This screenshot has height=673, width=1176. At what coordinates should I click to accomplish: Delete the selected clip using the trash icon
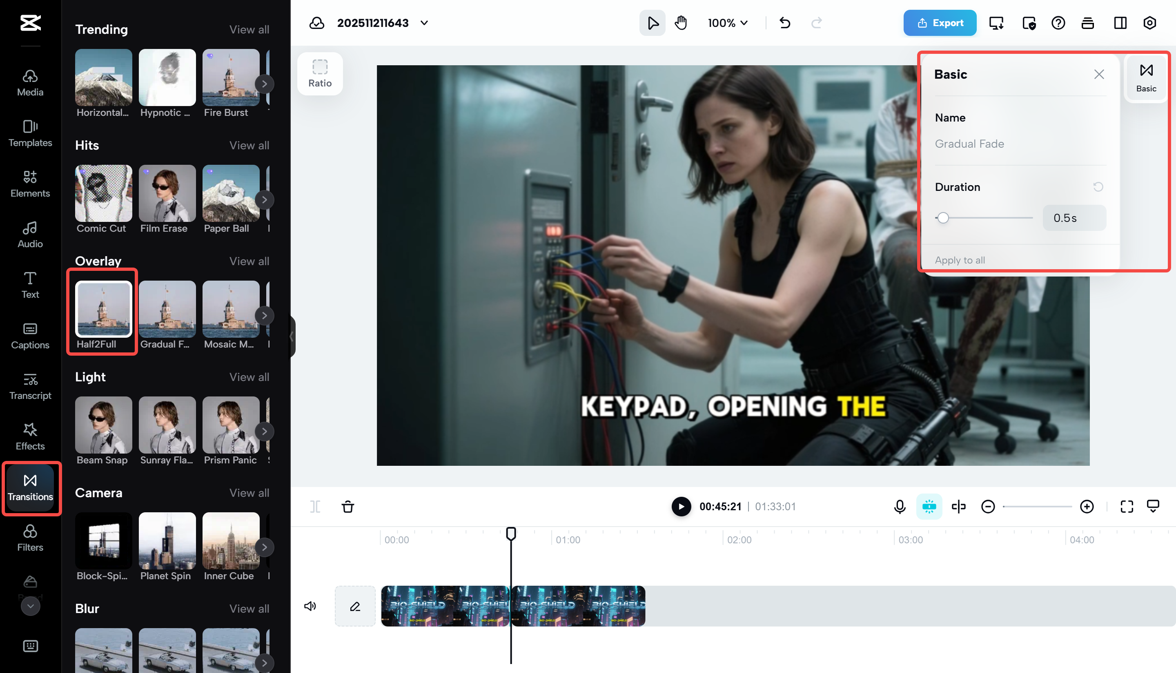tap(348, 507)
